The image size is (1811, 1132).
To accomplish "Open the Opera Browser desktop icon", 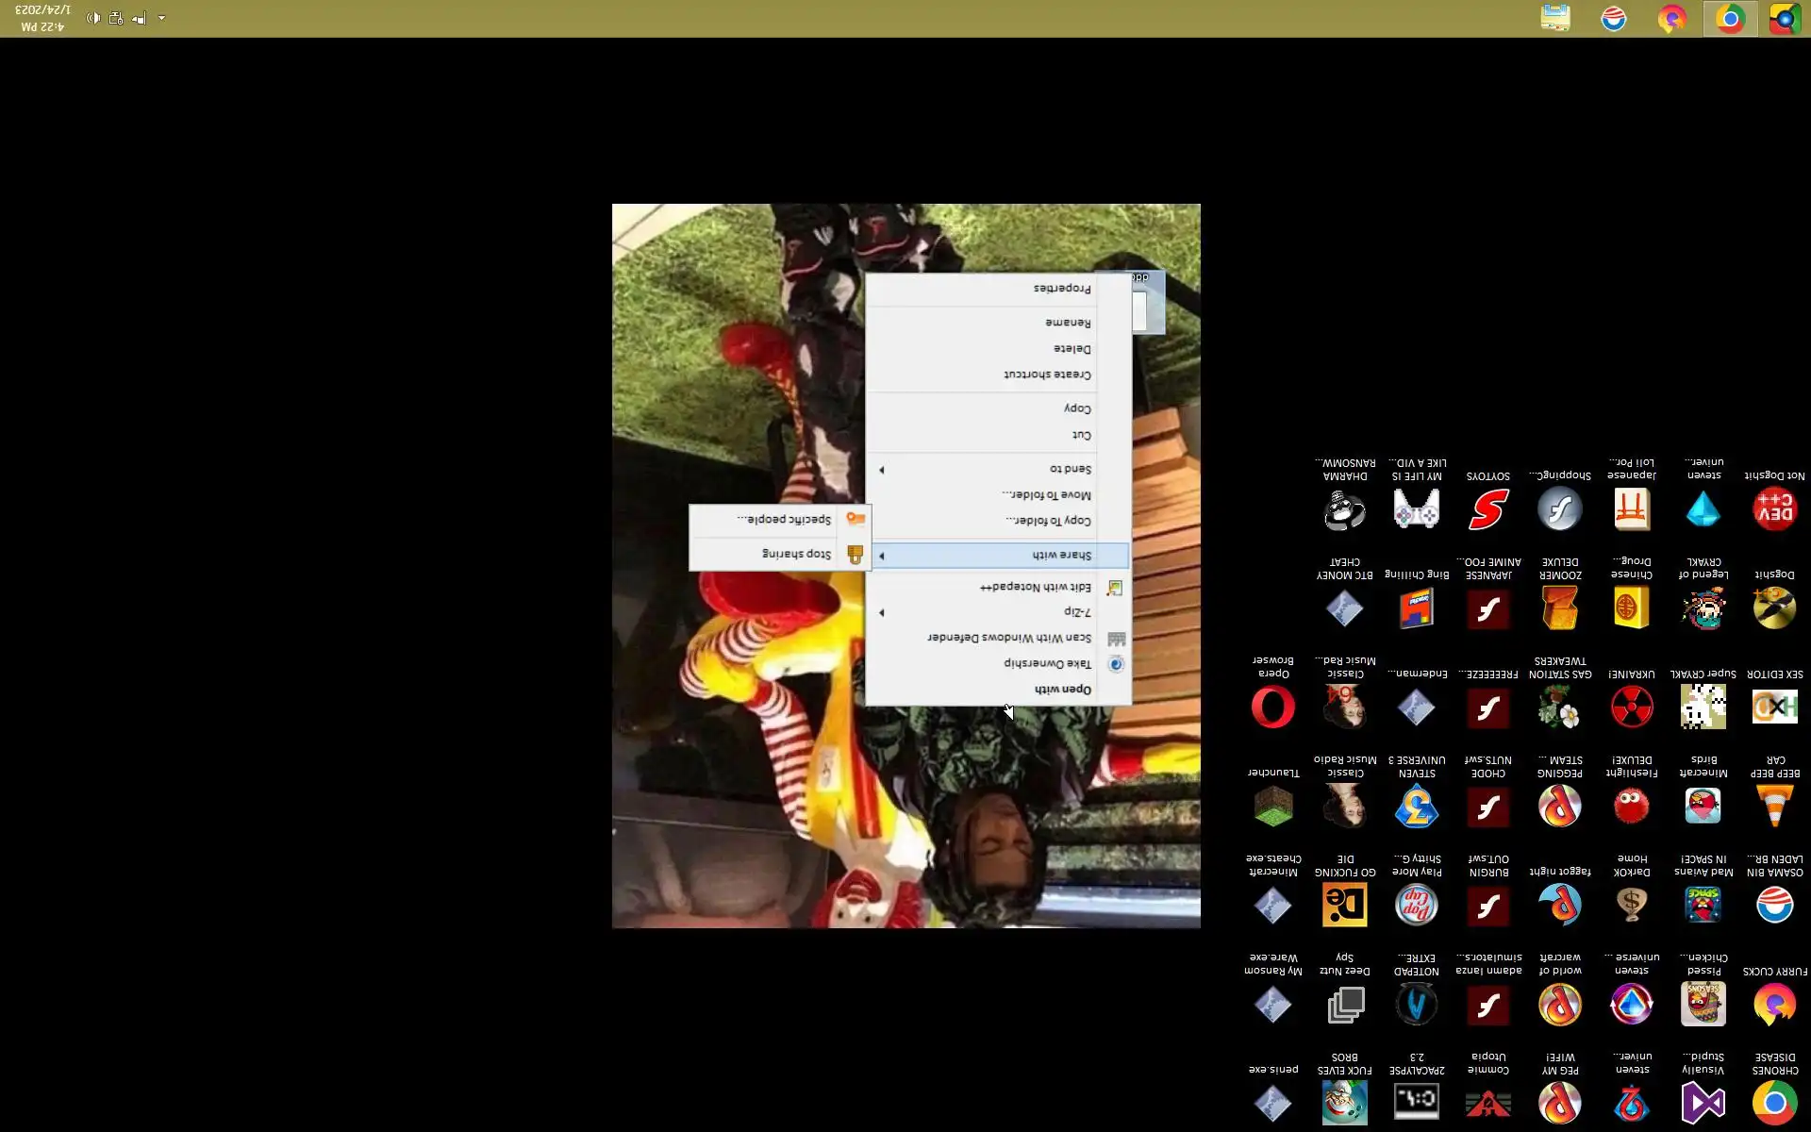I will pyautogui.click(x=1272, y=707).
